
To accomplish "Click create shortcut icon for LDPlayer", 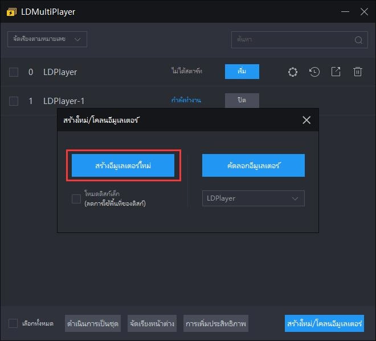I will tap(336, 72).
